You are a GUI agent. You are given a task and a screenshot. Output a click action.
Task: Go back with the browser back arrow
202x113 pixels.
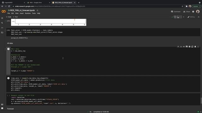tap(2, 6)
